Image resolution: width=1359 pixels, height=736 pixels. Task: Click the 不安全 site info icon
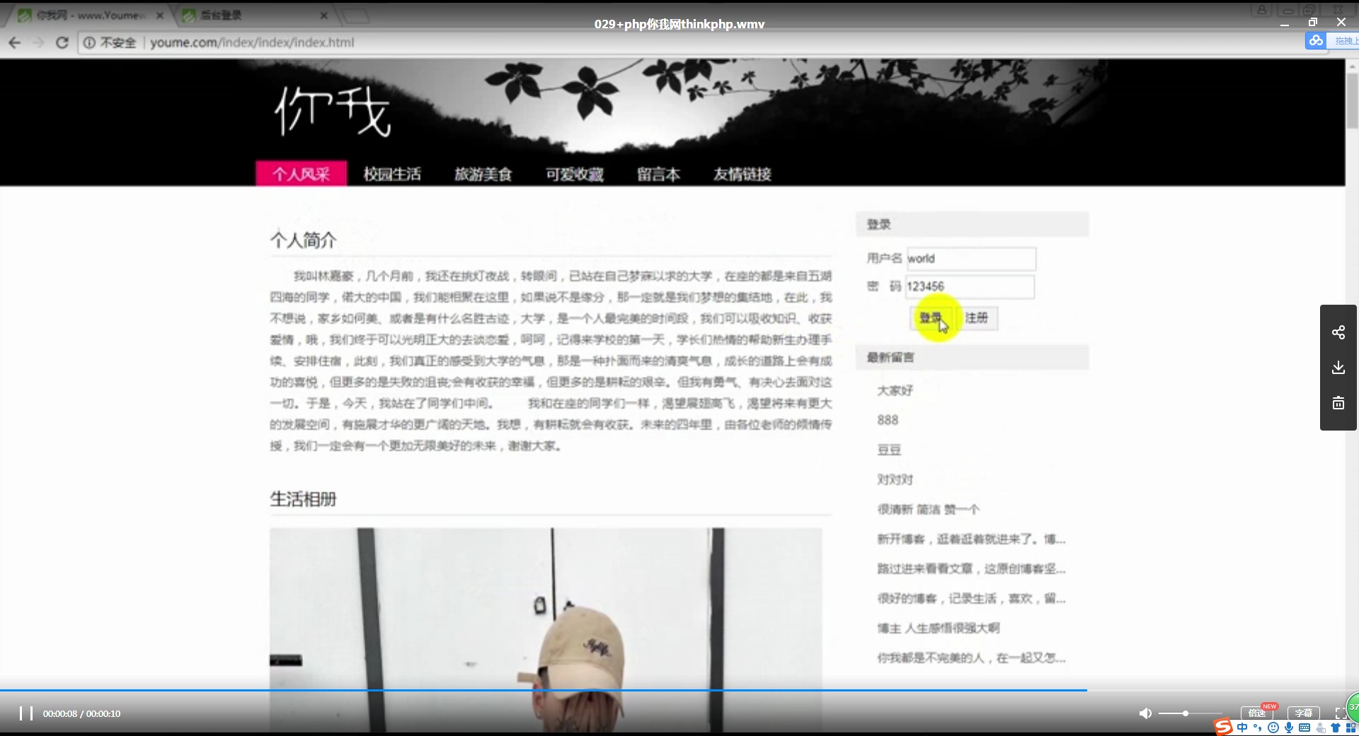point(90,42)
